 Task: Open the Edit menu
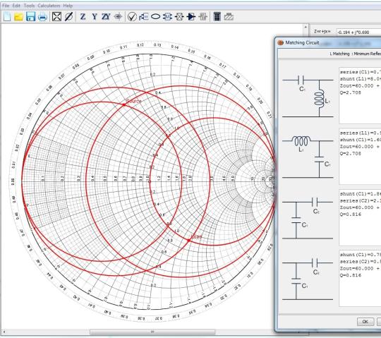(16, 6)
